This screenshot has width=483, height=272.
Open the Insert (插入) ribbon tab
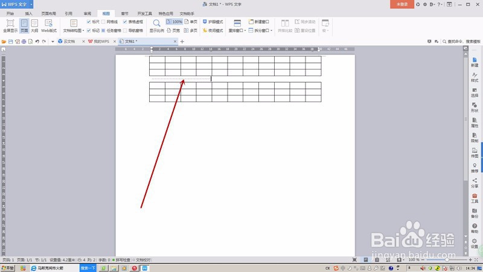28,13
